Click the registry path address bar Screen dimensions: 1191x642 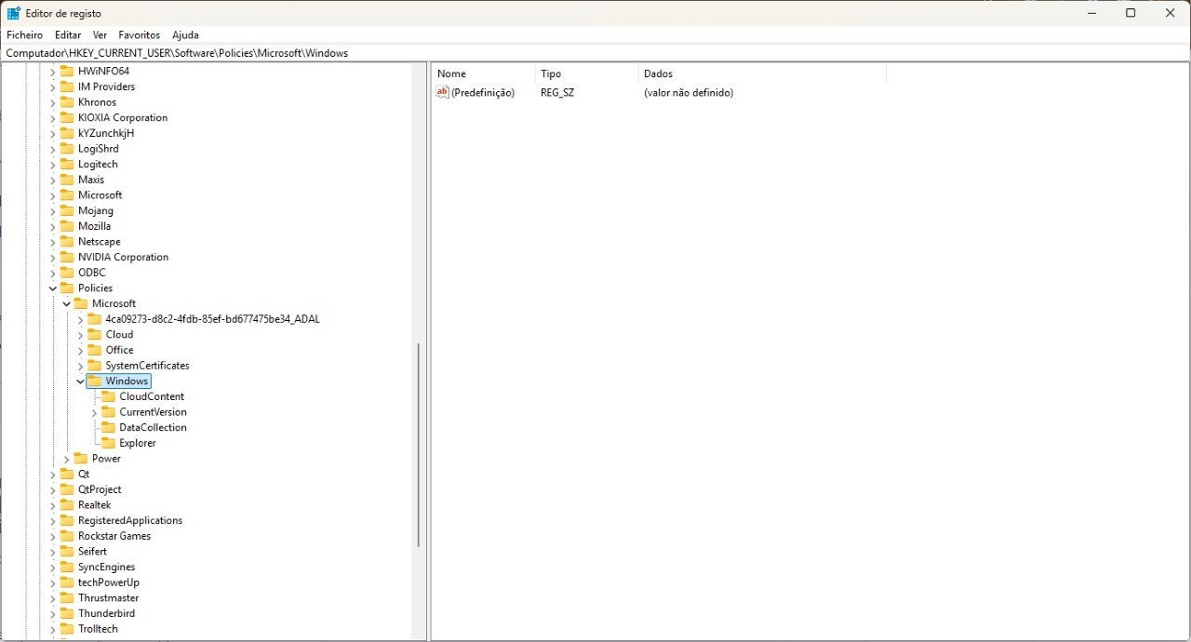pyautogui.click(x=595, y=53)
